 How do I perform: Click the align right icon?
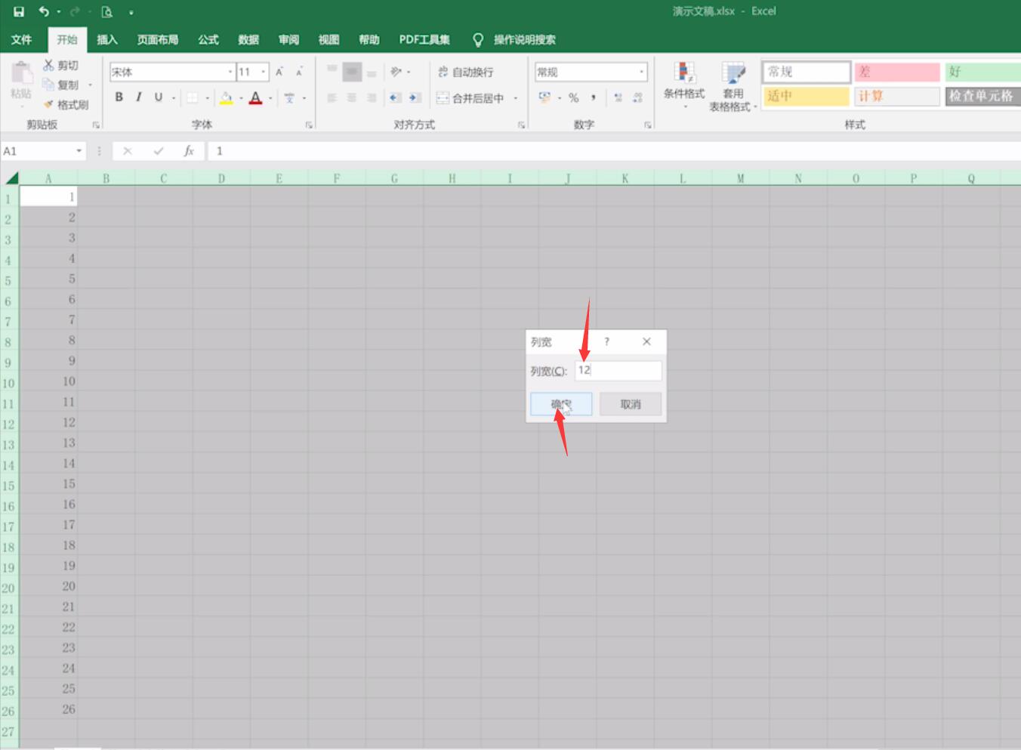pyautogui.click(x=372, y=97)
